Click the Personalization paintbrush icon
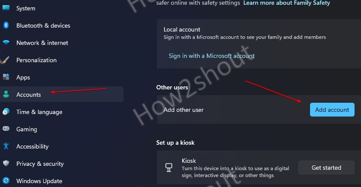361x187 pixels. point(6,60)
